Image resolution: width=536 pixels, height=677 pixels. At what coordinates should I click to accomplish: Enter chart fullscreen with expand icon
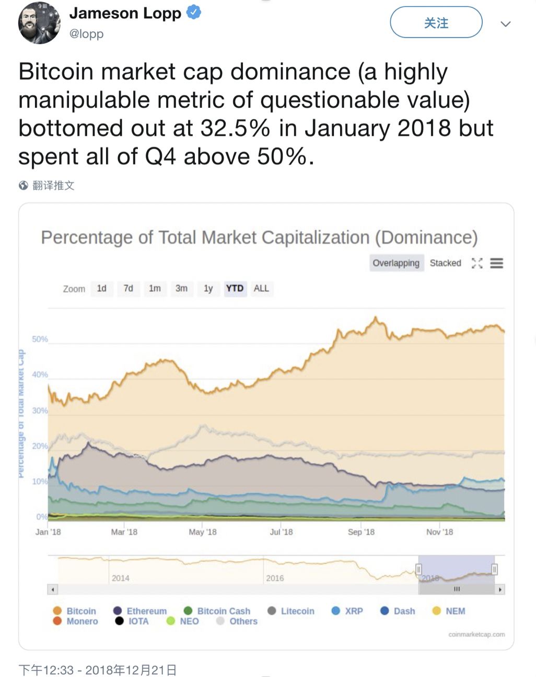point(477,263)
